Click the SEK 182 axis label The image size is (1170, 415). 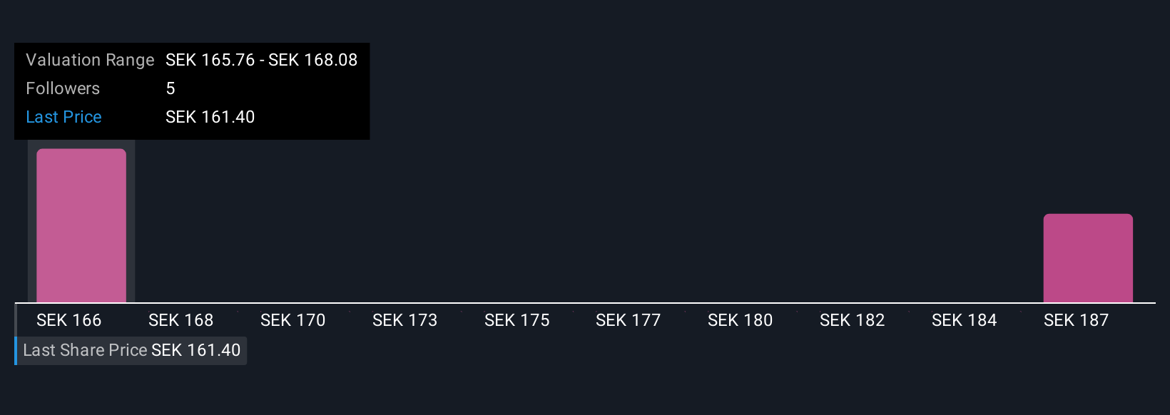tap(853, 320)
